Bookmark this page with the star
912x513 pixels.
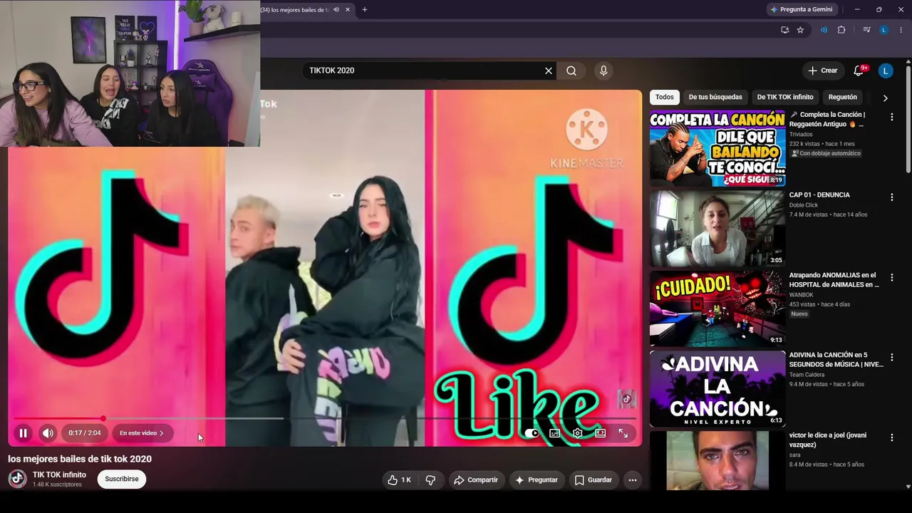click(800, 30)
